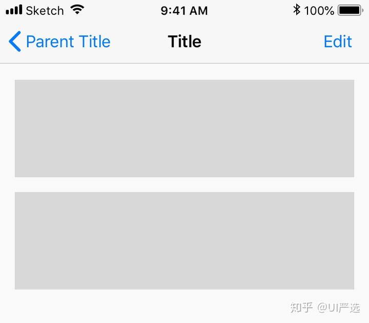
Task: Click empty navbar space between Parent Title and Title
Action: point(139,42)
